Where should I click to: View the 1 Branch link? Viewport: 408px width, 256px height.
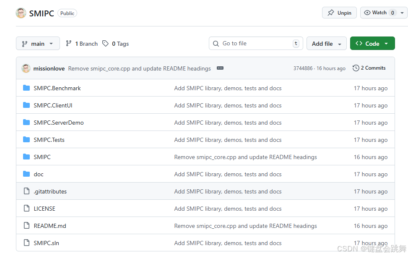(82, 44)
